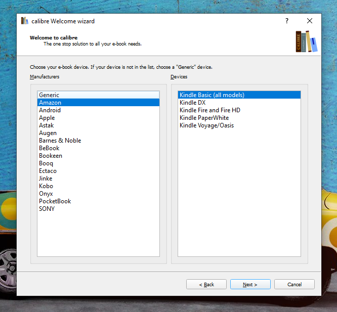Pick Kindle Voyage/Oasis device
337x312 pixels.
point(206,125)
